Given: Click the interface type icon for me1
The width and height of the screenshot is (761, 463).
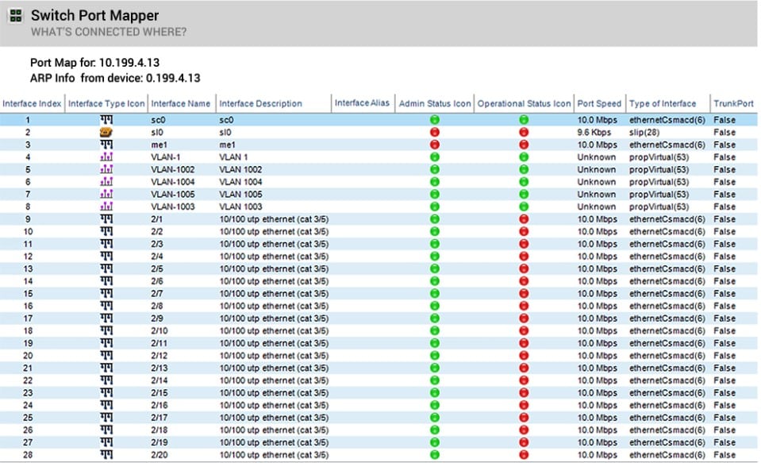Looking at the screenshot, I should pyautogui.click(x=106, y=145).
